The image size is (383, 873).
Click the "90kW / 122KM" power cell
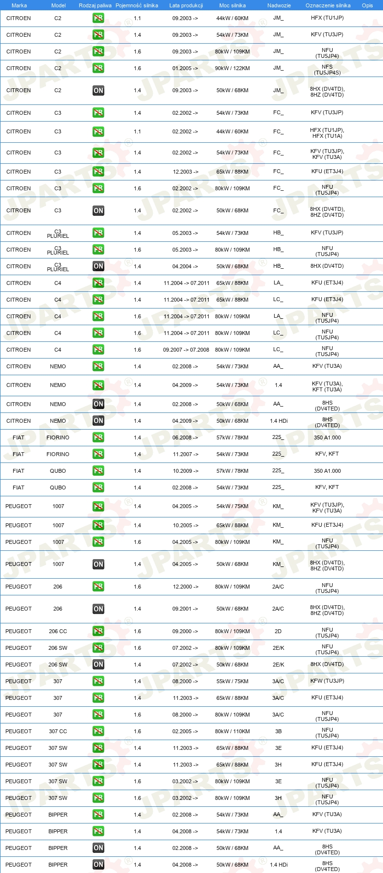[x=232, y=68]
